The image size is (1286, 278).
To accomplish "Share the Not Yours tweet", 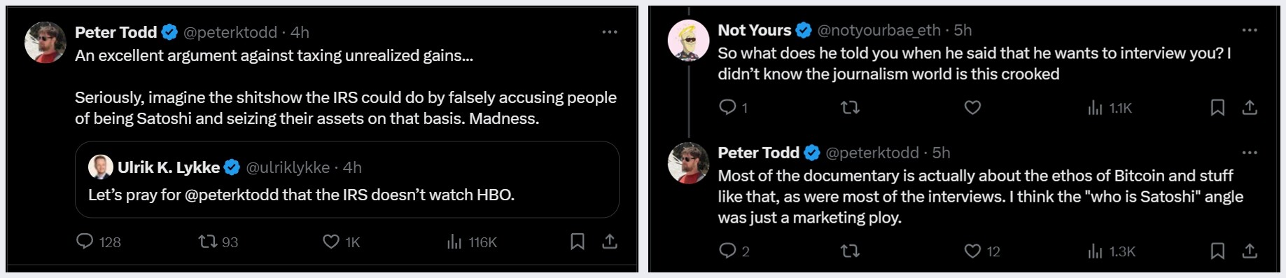I will point(1250,107).
